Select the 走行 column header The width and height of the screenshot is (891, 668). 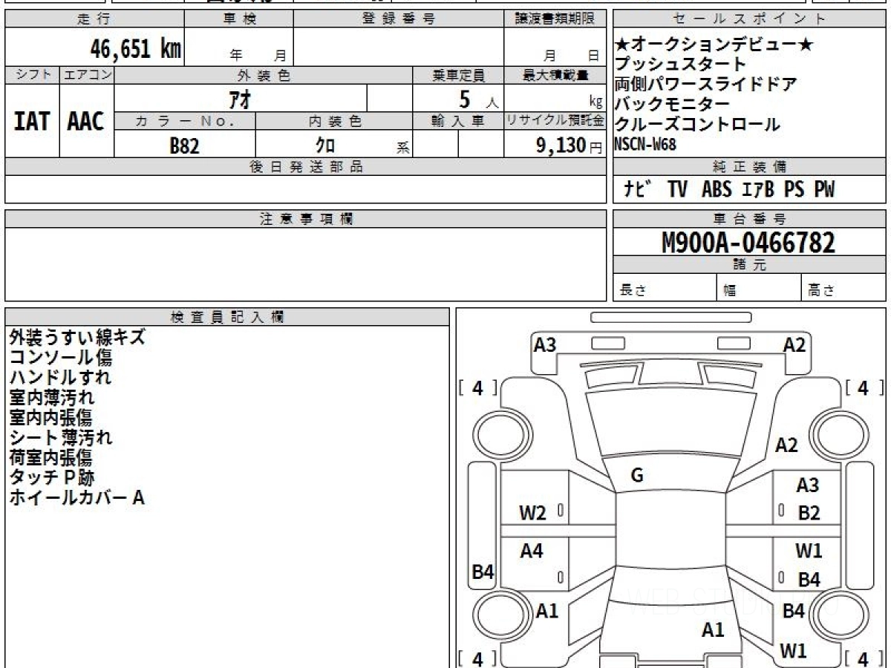[94, 19]
